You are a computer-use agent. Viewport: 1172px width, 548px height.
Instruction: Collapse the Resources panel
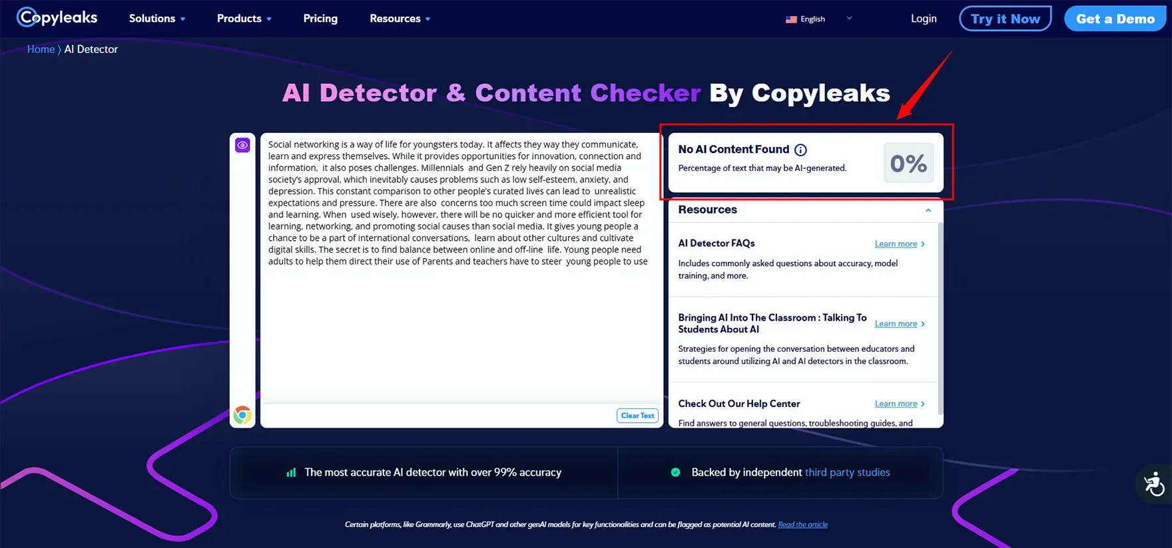(x=928, y=210)
